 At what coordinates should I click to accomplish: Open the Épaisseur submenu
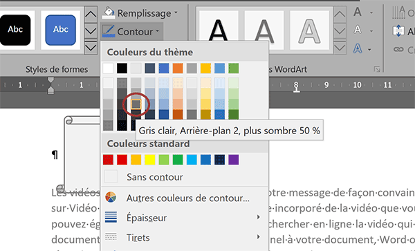(185, 218)
